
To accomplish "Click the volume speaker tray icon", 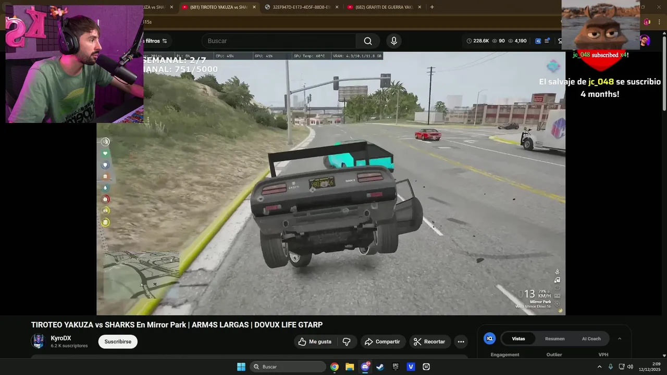I will (630, 367).
